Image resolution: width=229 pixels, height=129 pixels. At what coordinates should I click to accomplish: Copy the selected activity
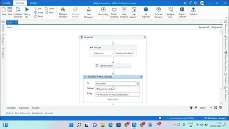point(39,13)
